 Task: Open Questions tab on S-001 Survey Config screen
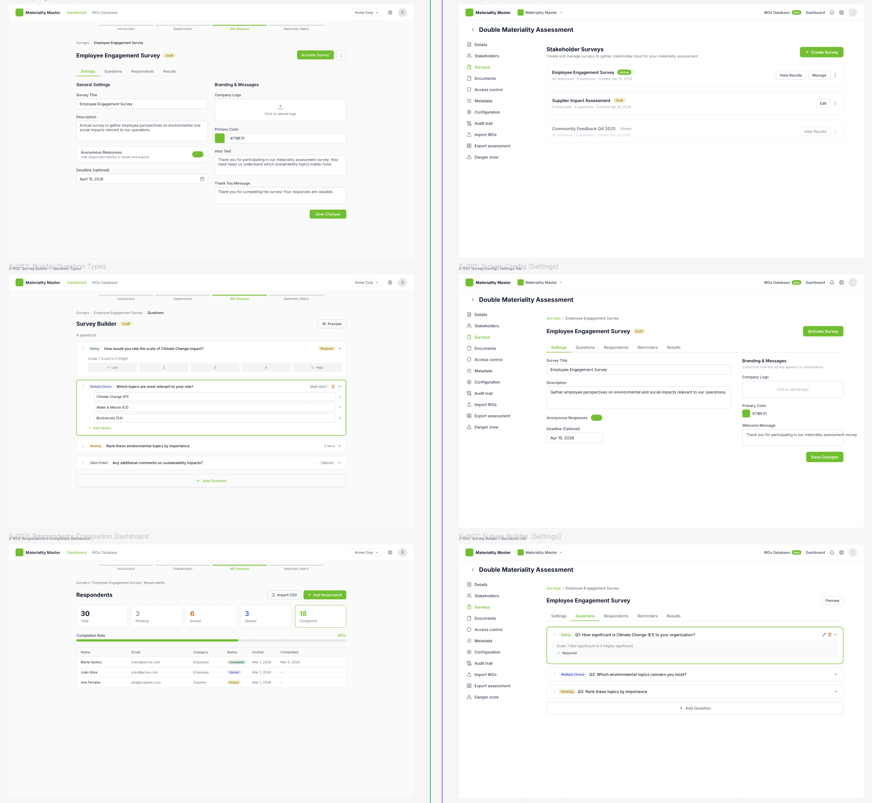(x=585, y=347)
